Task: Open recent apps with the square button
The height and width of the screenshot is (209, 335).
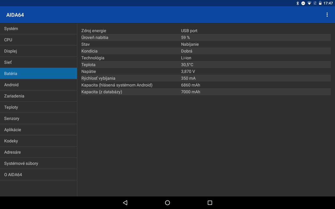Action: [210, 203]
